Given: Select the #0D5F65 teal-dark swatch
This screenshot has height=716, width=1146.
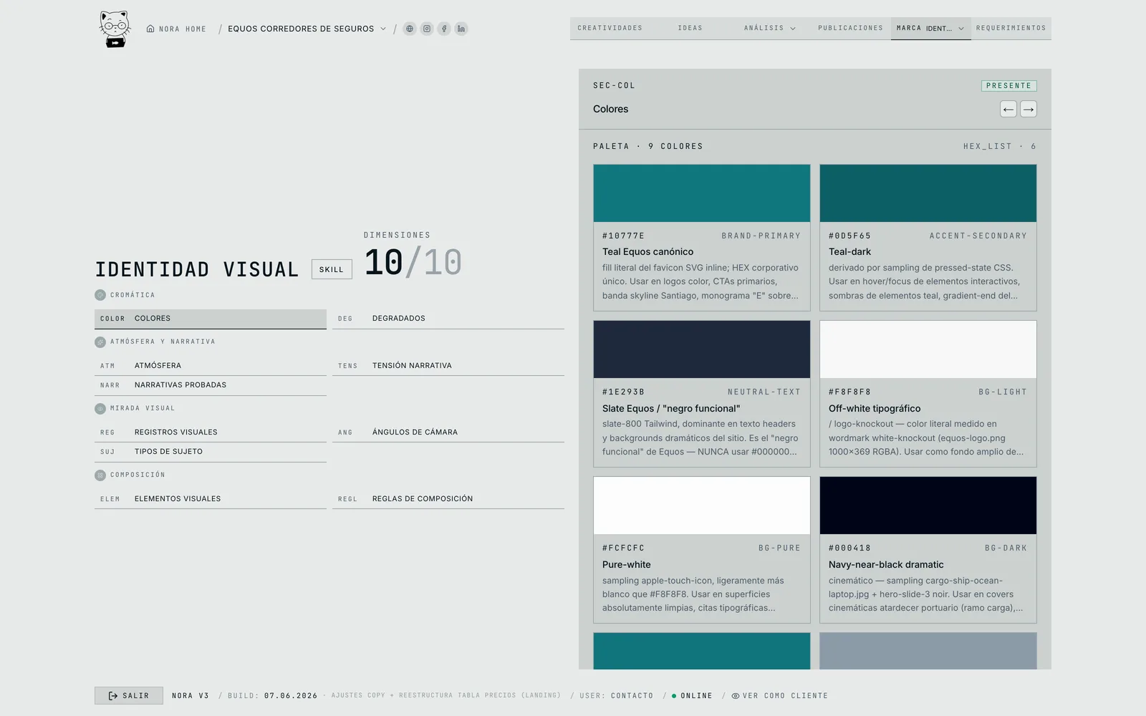Looking at the screenshot, I should tap(928, 193).
